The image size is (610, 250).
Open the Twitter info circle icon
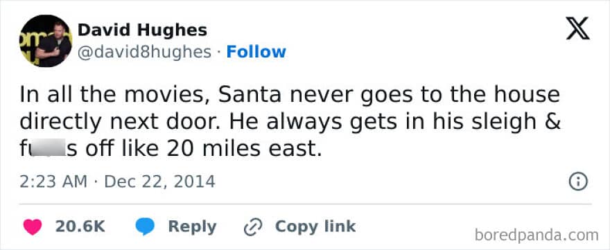(x=578, y=181)
